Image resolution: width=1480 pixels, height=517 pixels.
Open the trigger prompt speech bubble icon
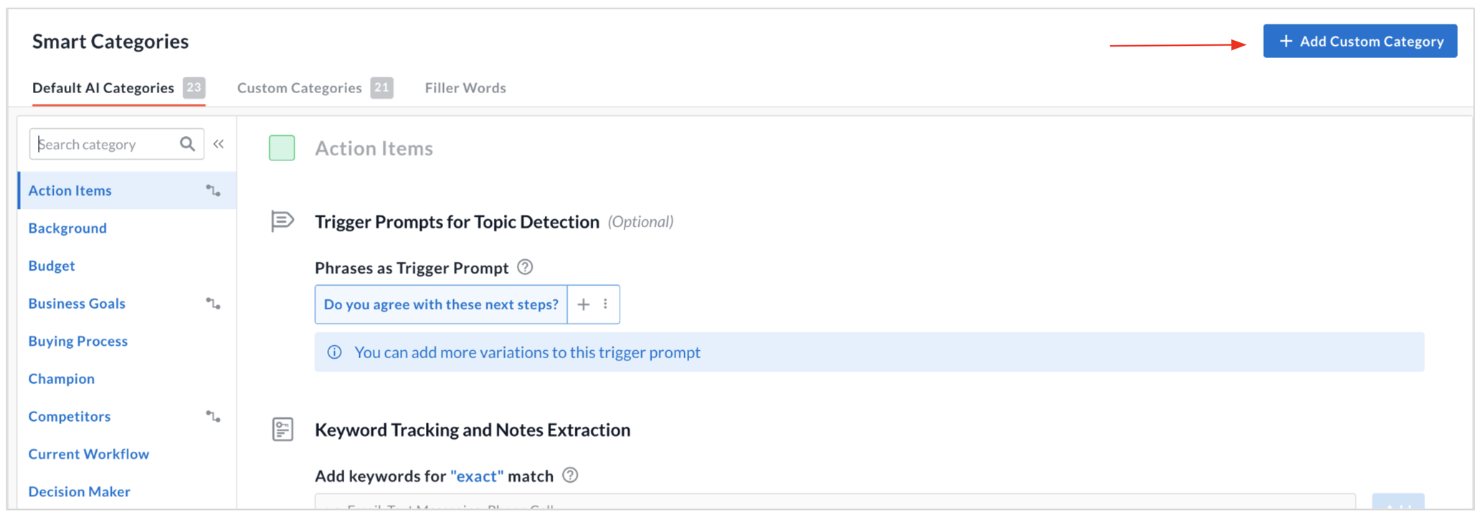coord(282,221)
